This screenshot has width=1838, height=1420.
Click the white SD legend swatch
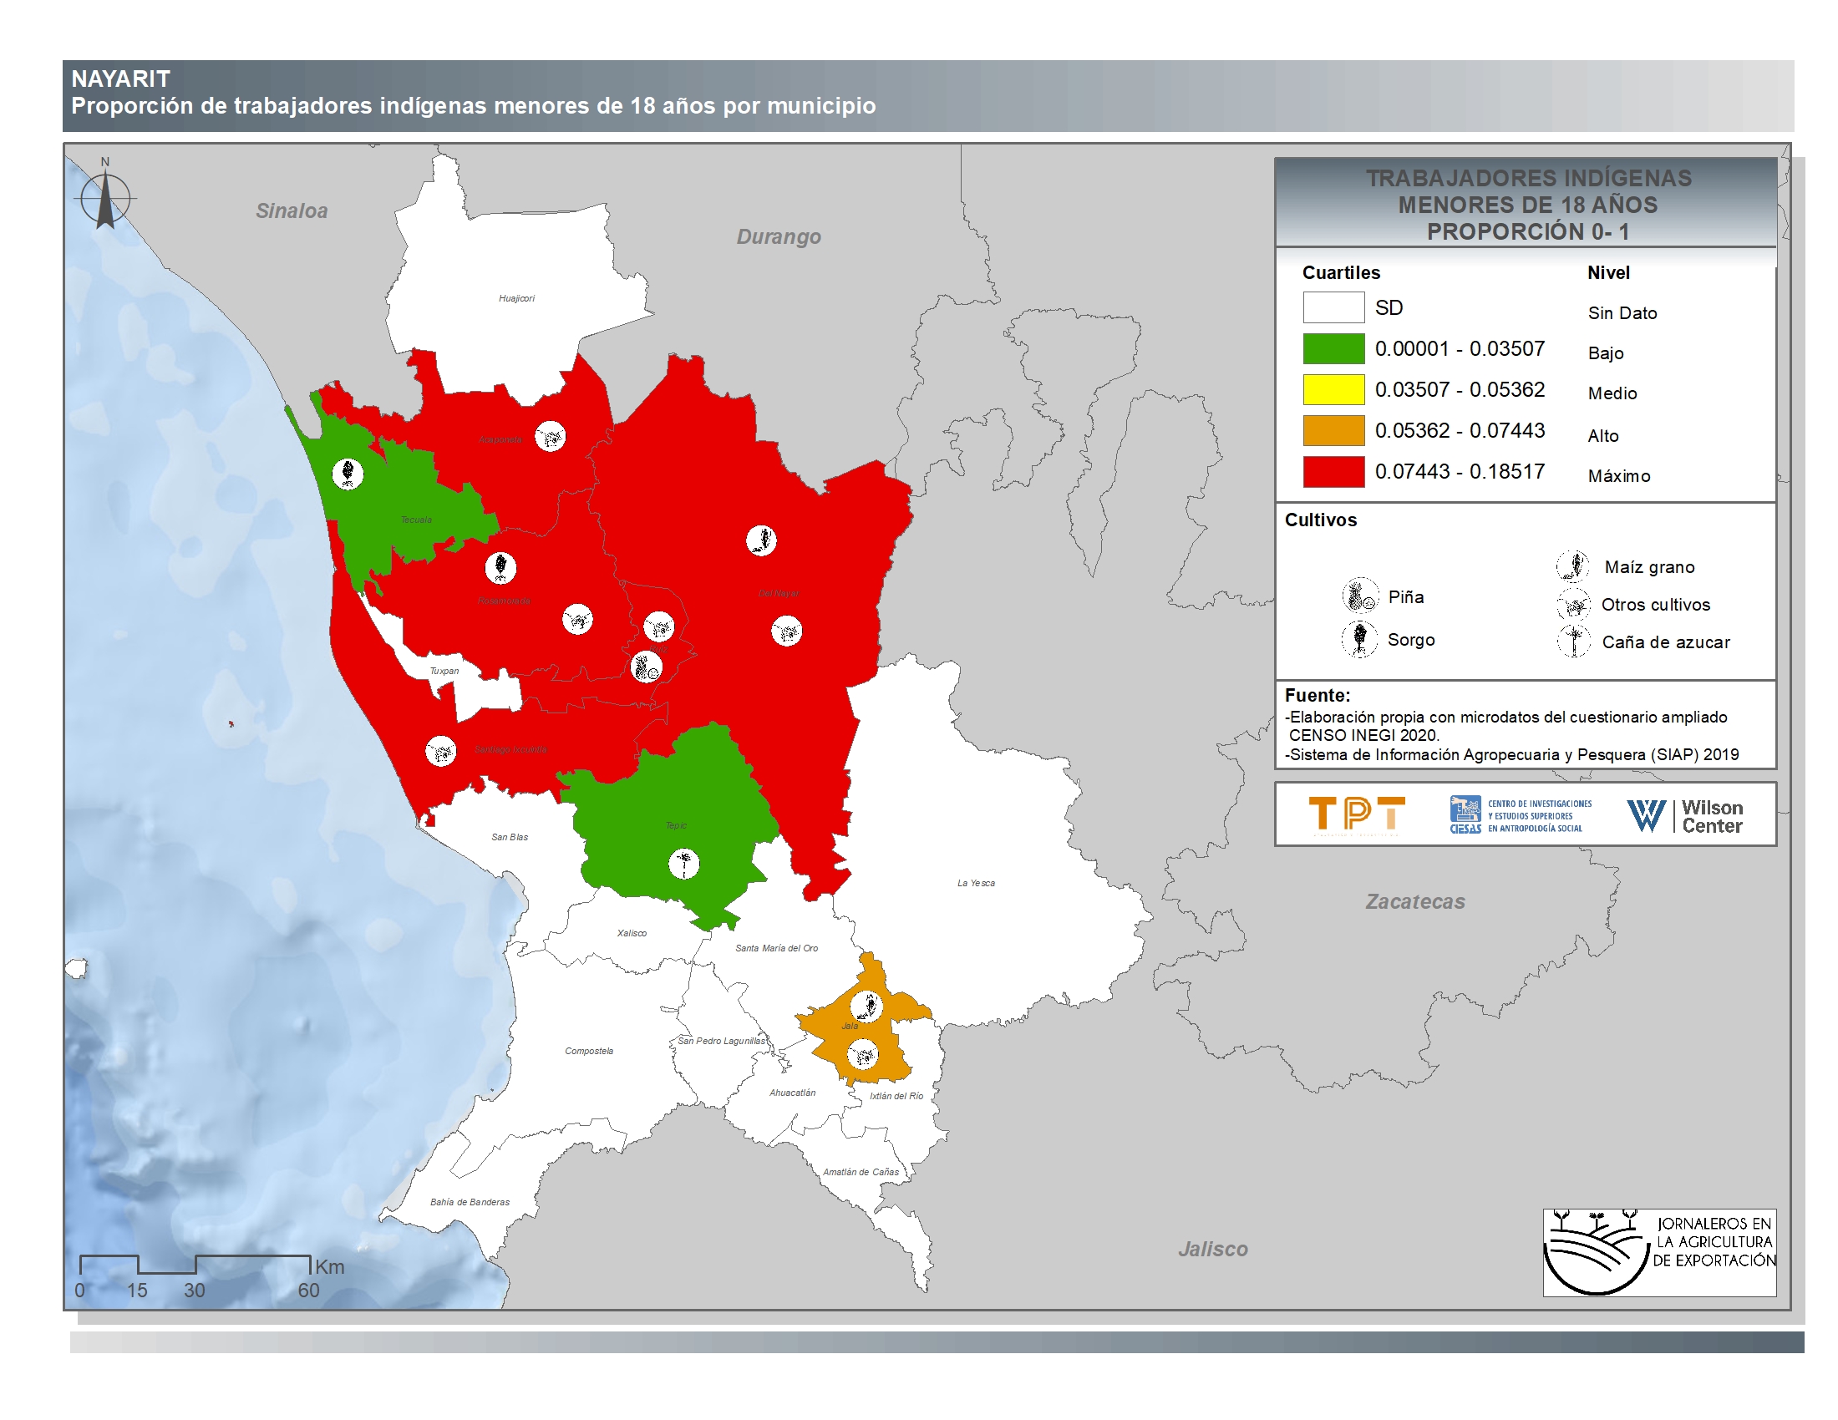pyautogui.click(x=1333, y=308)
